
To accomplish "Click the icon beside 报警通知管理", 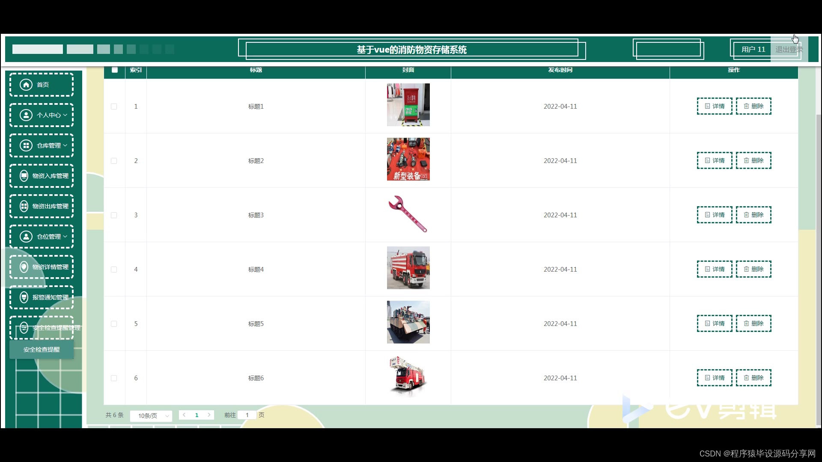I will pyautogui.click(x=24, y=297).
